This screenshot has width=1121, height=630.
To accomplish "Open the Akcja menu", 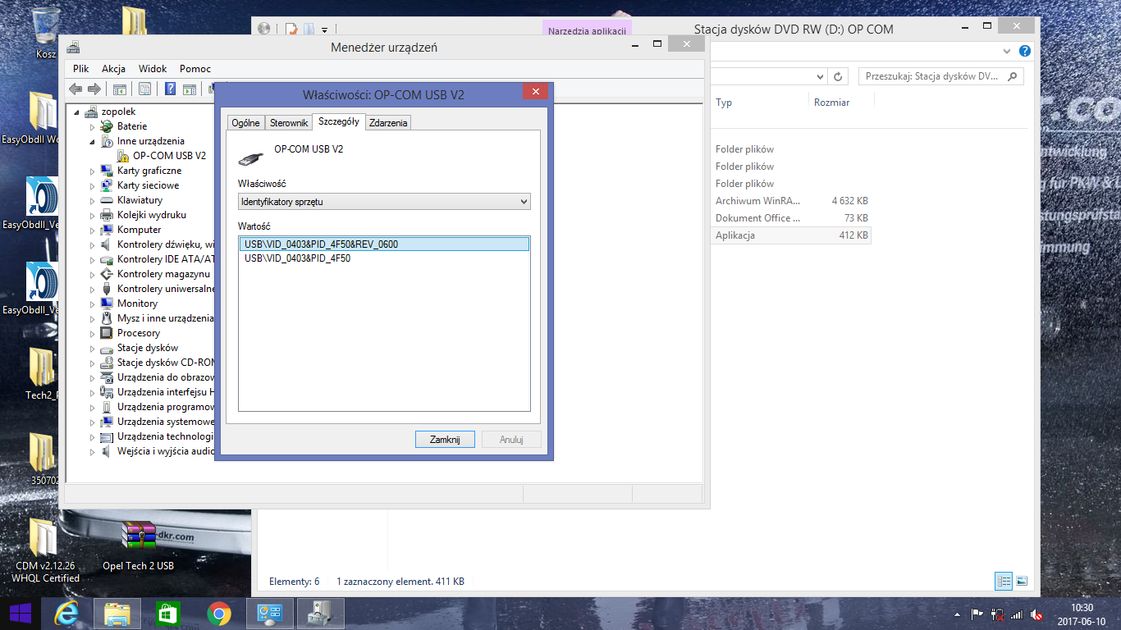I will tap(113, 69).
